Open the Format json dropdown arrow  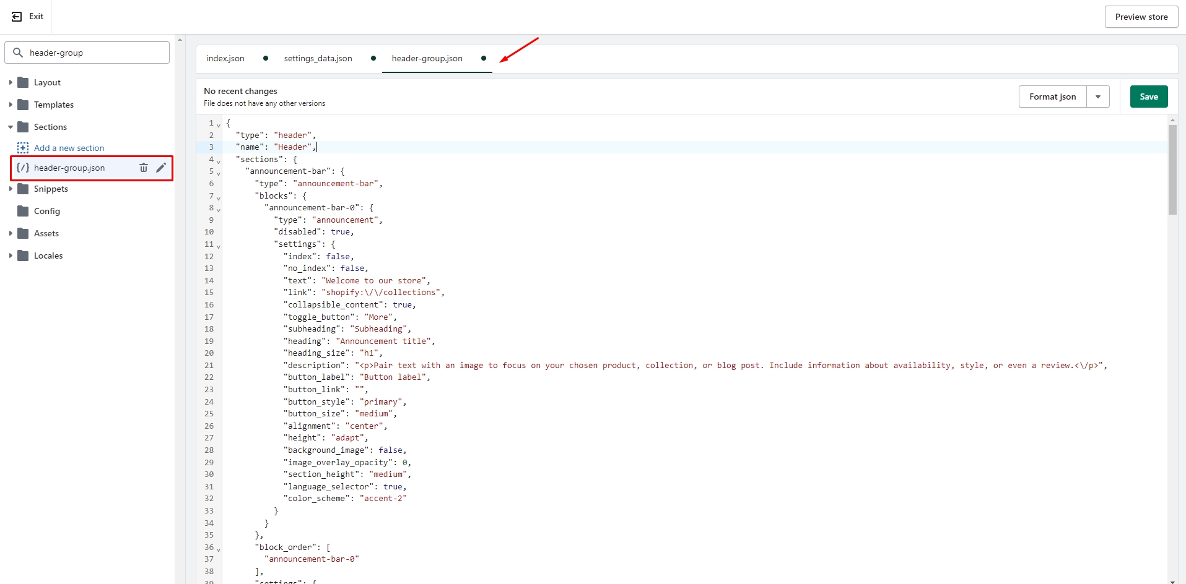click(1097, 97)
